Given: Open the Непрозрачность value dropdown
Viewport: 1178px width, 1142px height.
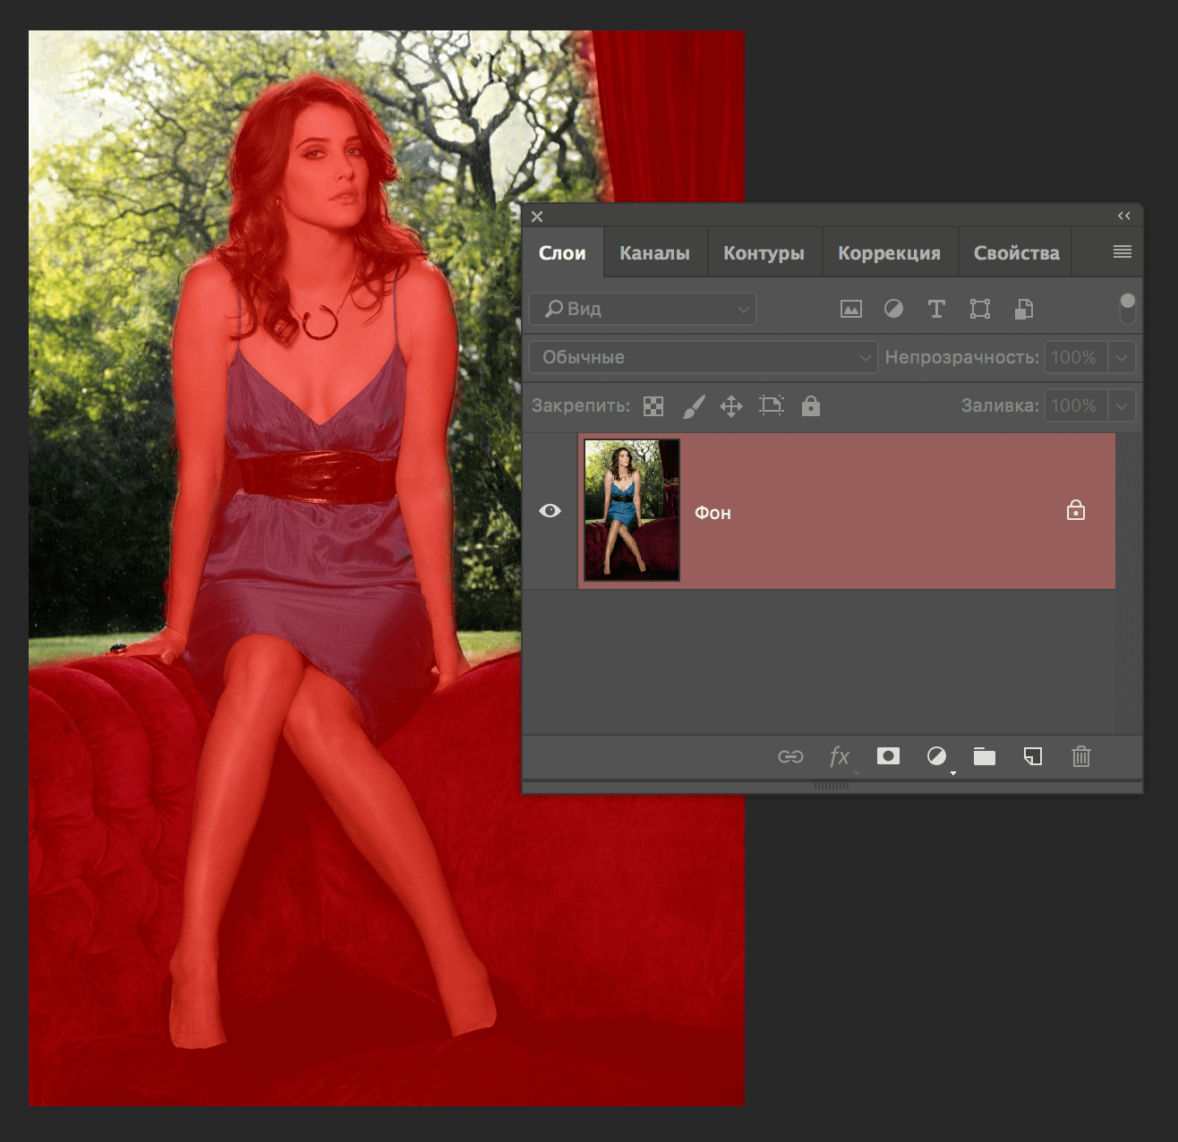Looking at the screenshot, I should [x=1123, y=357].
